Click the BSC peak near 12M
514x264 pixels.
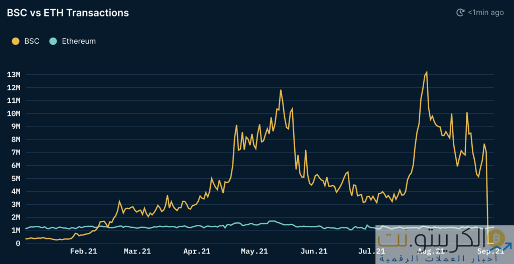(281, 90)
